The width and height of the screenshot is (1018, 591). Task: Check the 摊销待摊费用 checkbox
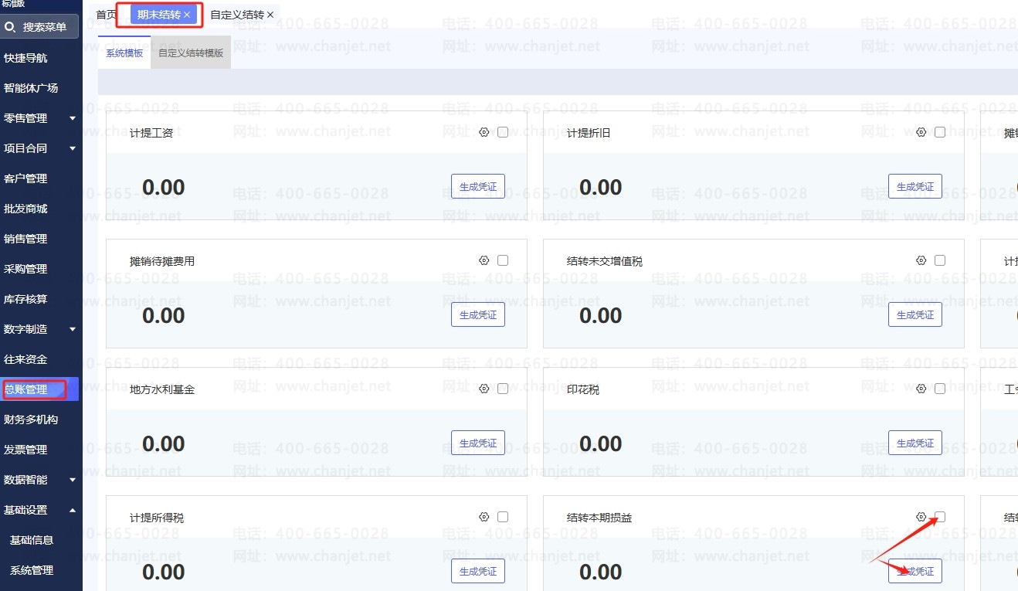(x=503, y=260)
